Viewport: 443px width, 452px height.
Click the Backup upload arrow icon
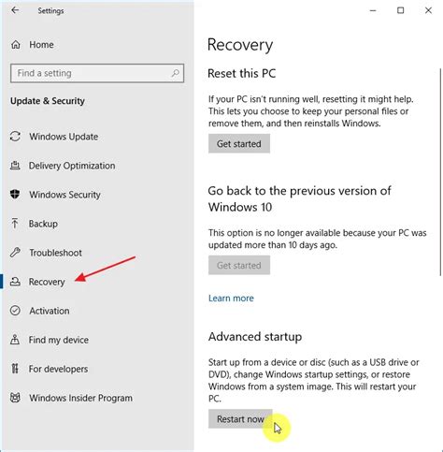[x=15, y=224]
